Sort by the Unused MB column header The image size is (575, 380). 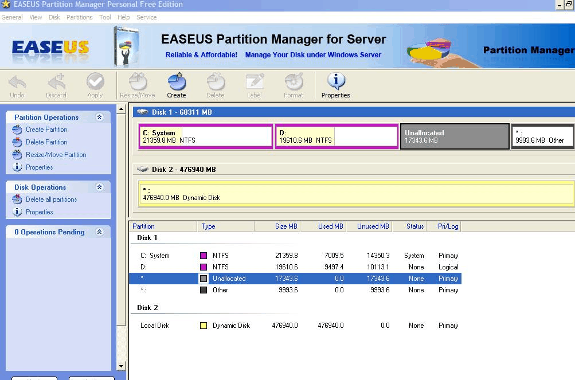tap(369, 226)
